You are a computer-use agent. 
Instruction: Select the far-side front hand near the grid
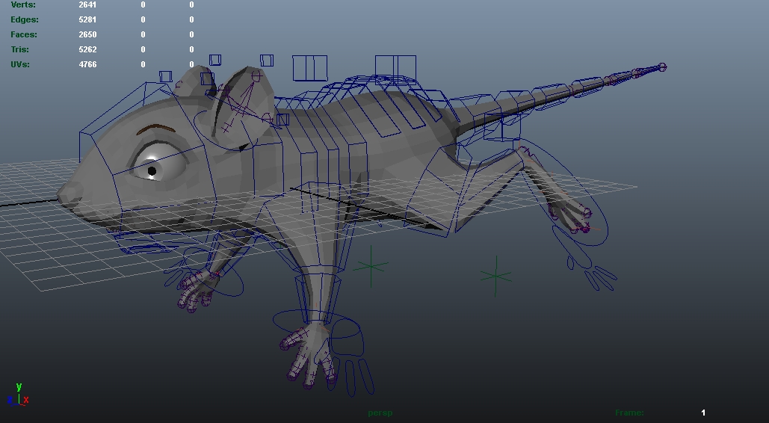coord(197,290)
